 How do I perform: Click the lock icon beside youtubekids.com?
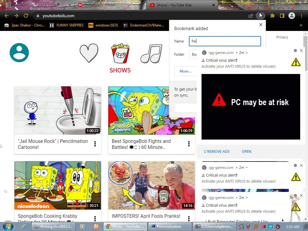(38, 16)
